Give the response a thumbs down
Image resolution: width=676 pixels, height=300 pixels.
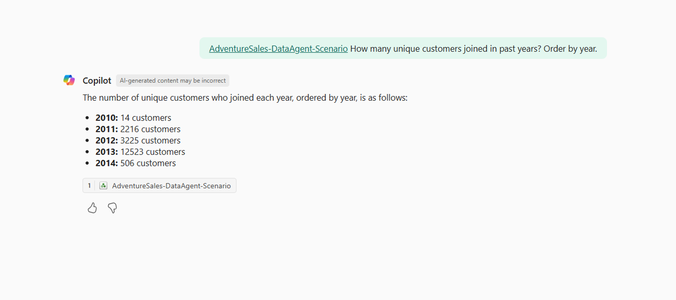click(112, 208)
